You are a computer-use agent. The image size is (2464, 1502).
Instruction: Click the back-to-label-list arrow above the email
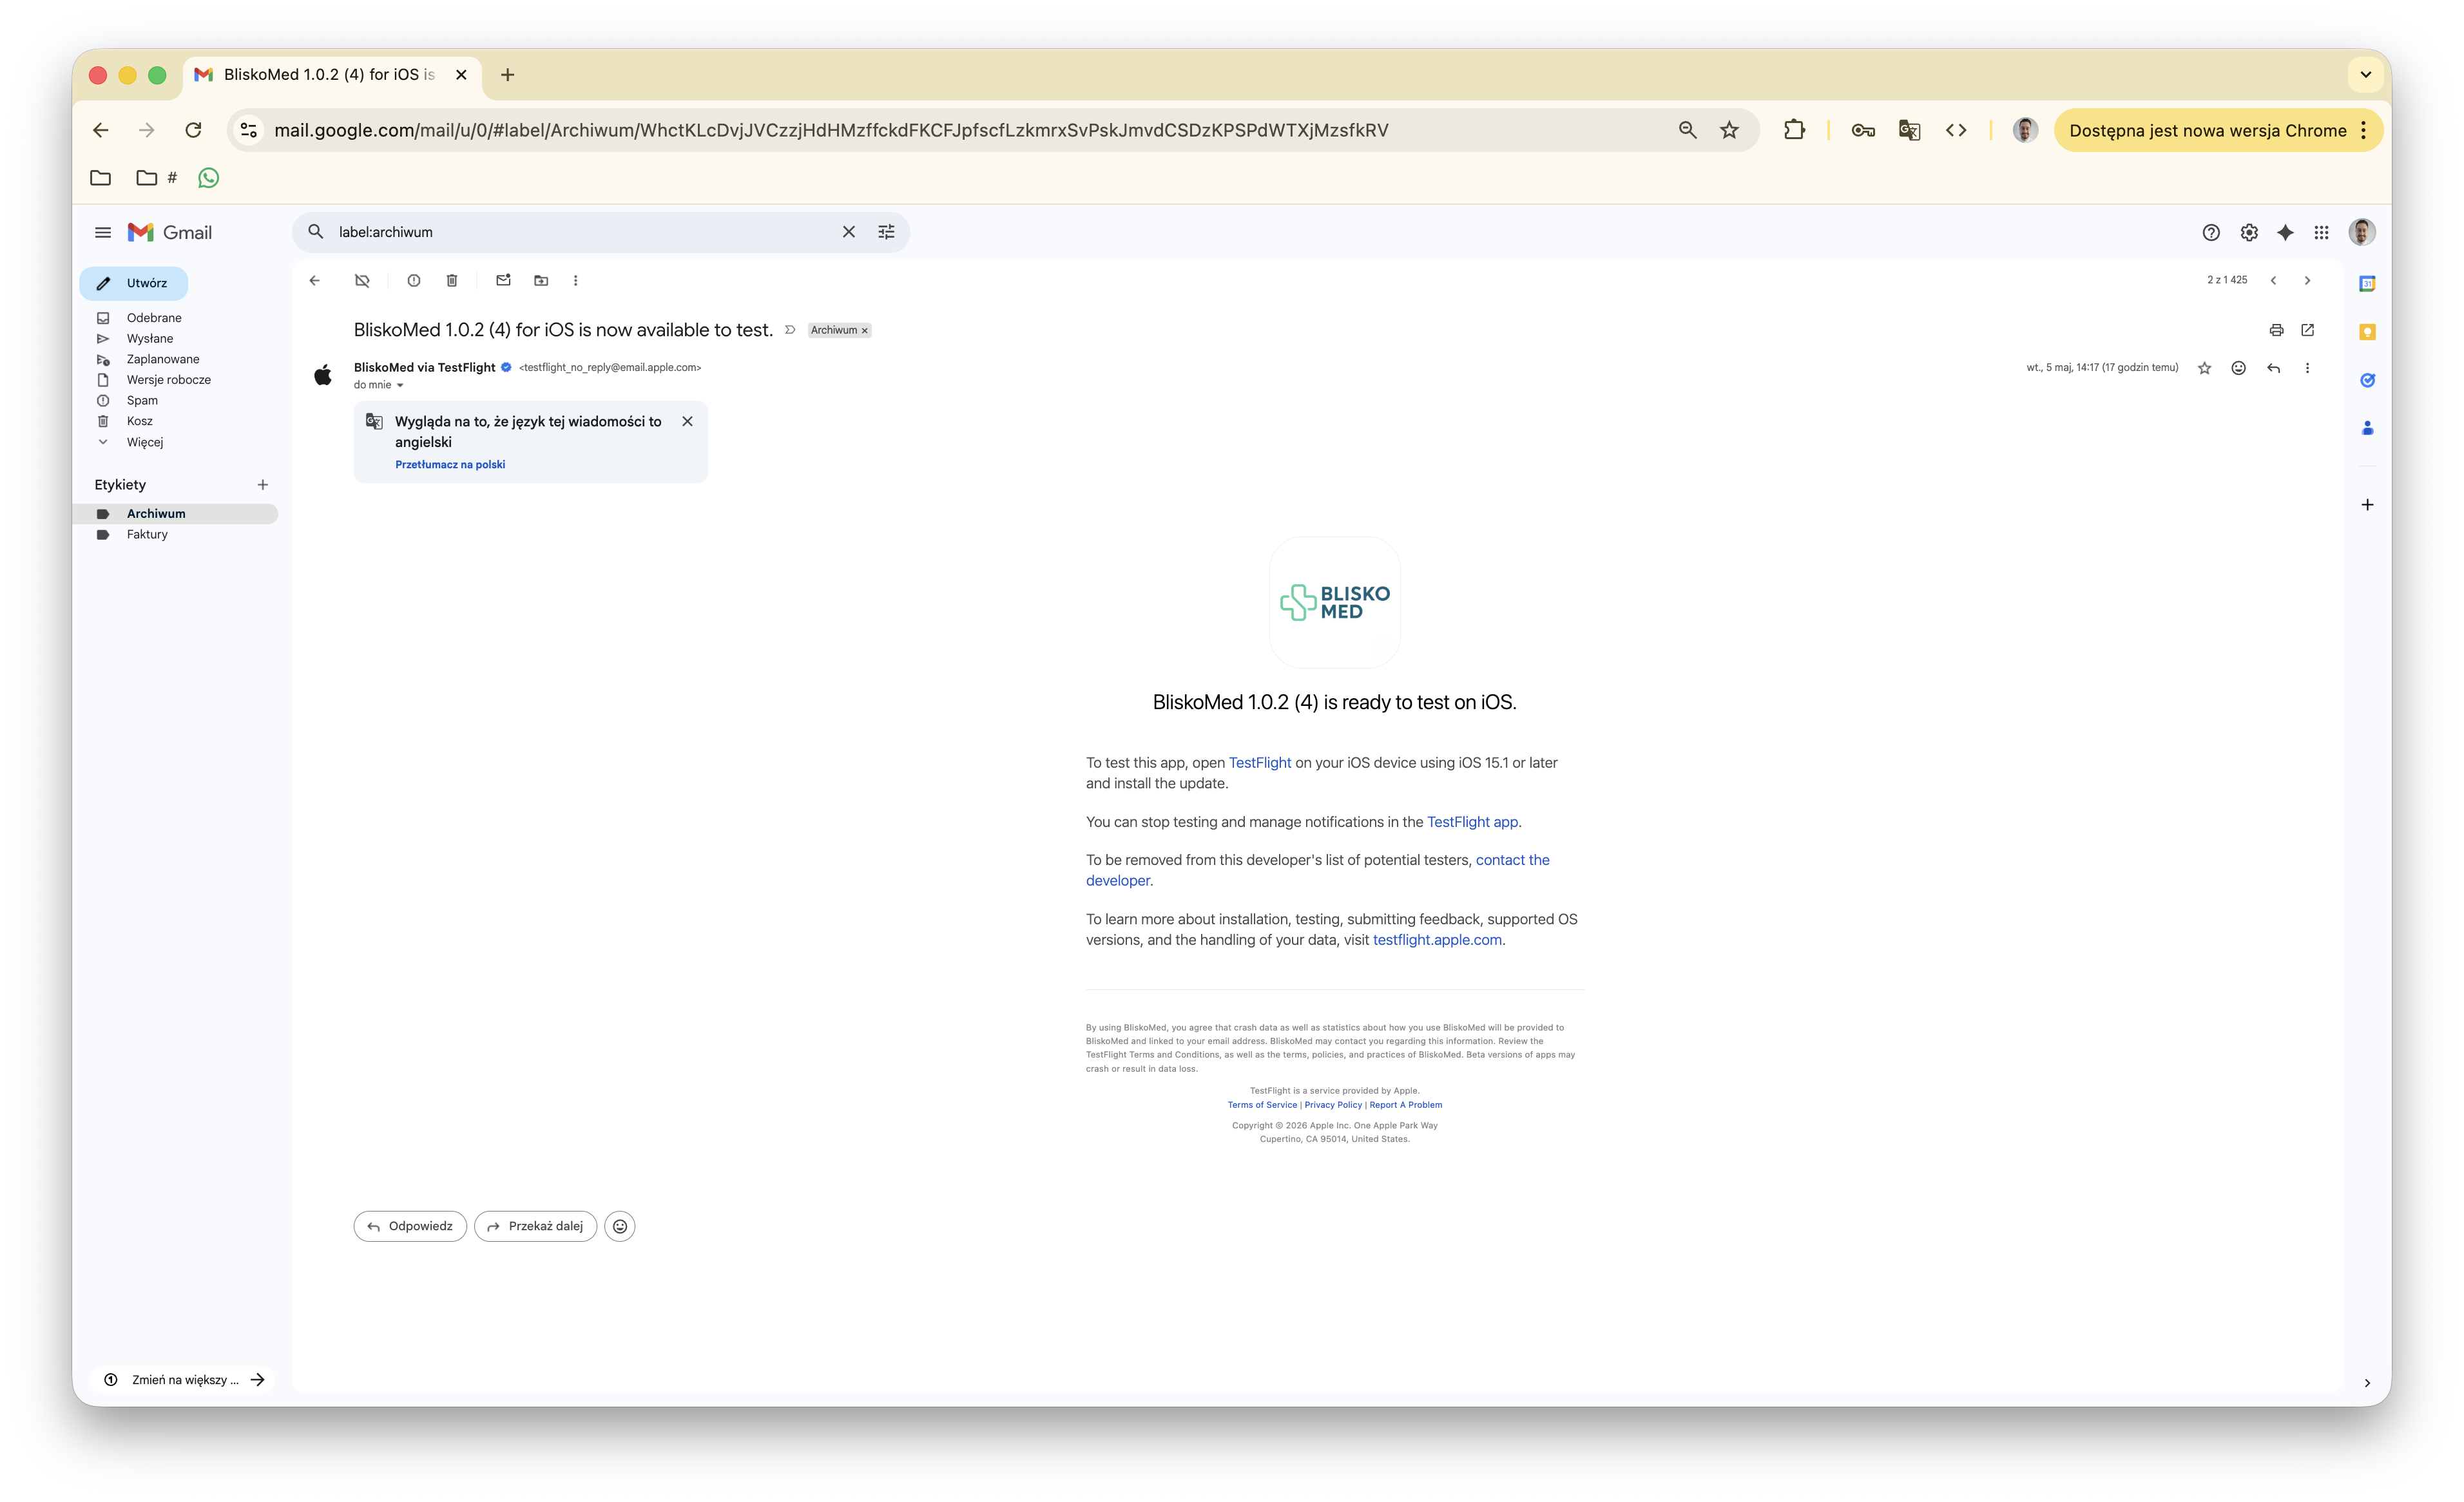[x=315, y=281]
